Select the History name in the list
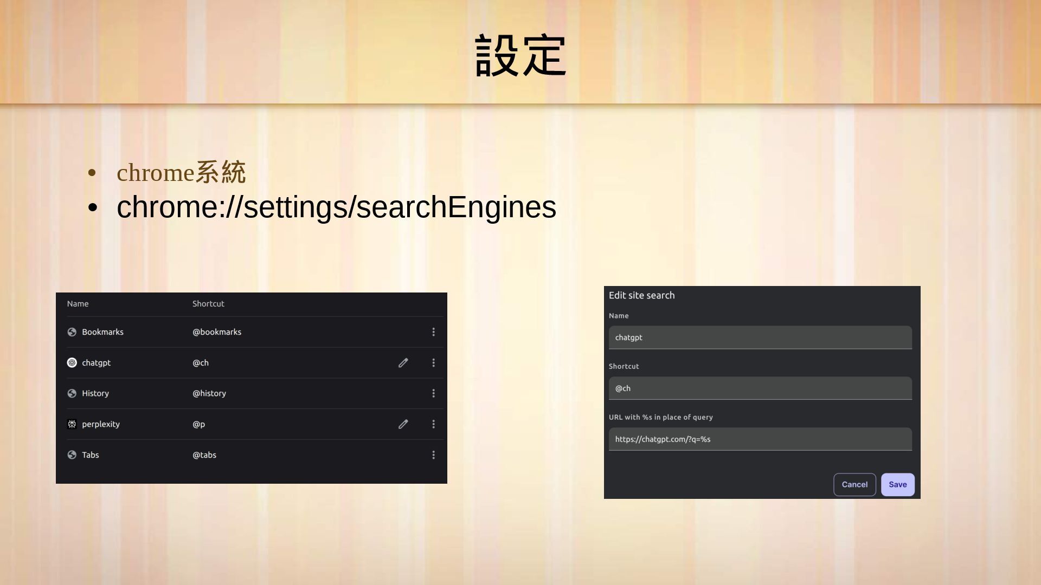Screen dimensions: 1041x585 point(95,393)
